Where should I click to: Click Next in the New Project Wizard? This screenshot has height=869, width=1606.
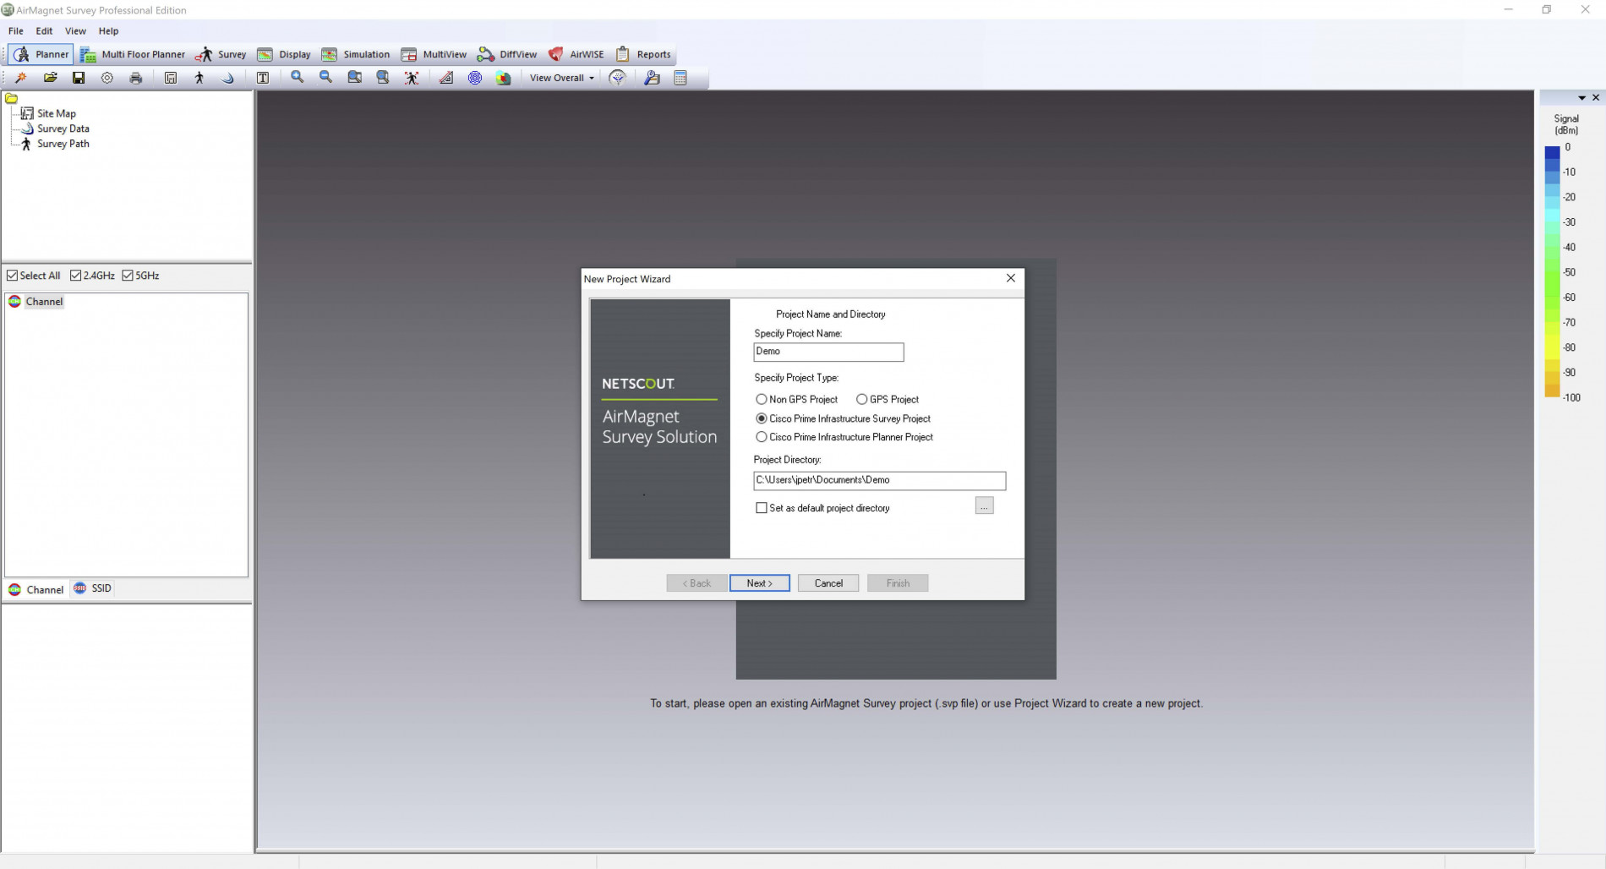tap(760, 583)
